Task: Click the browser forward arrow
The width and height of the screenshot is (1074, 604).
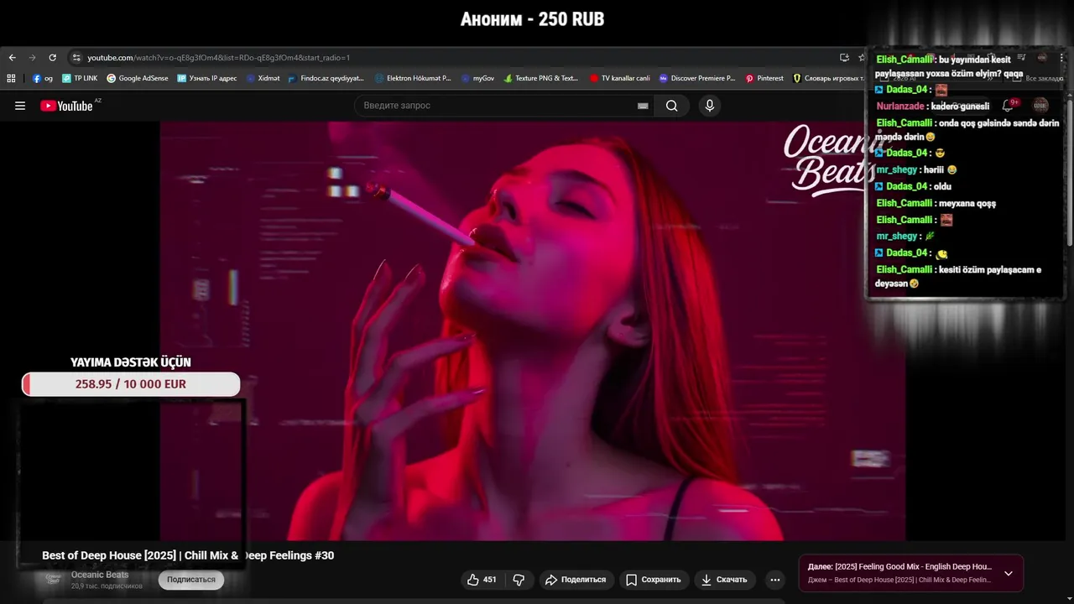Action: [x=32, y=58]
